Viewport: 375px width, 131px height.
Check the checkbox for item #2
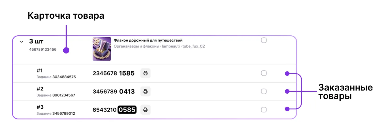tap(264, 91)
